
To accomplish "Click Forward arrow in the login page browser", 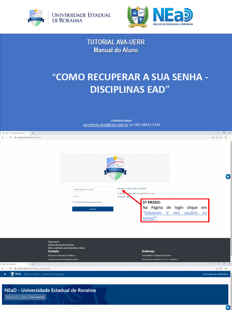I will pyautogui.click(x=7, y=137).
